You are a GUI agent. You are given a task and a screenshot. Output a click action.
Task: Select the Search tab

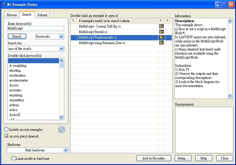coord(27,14)
